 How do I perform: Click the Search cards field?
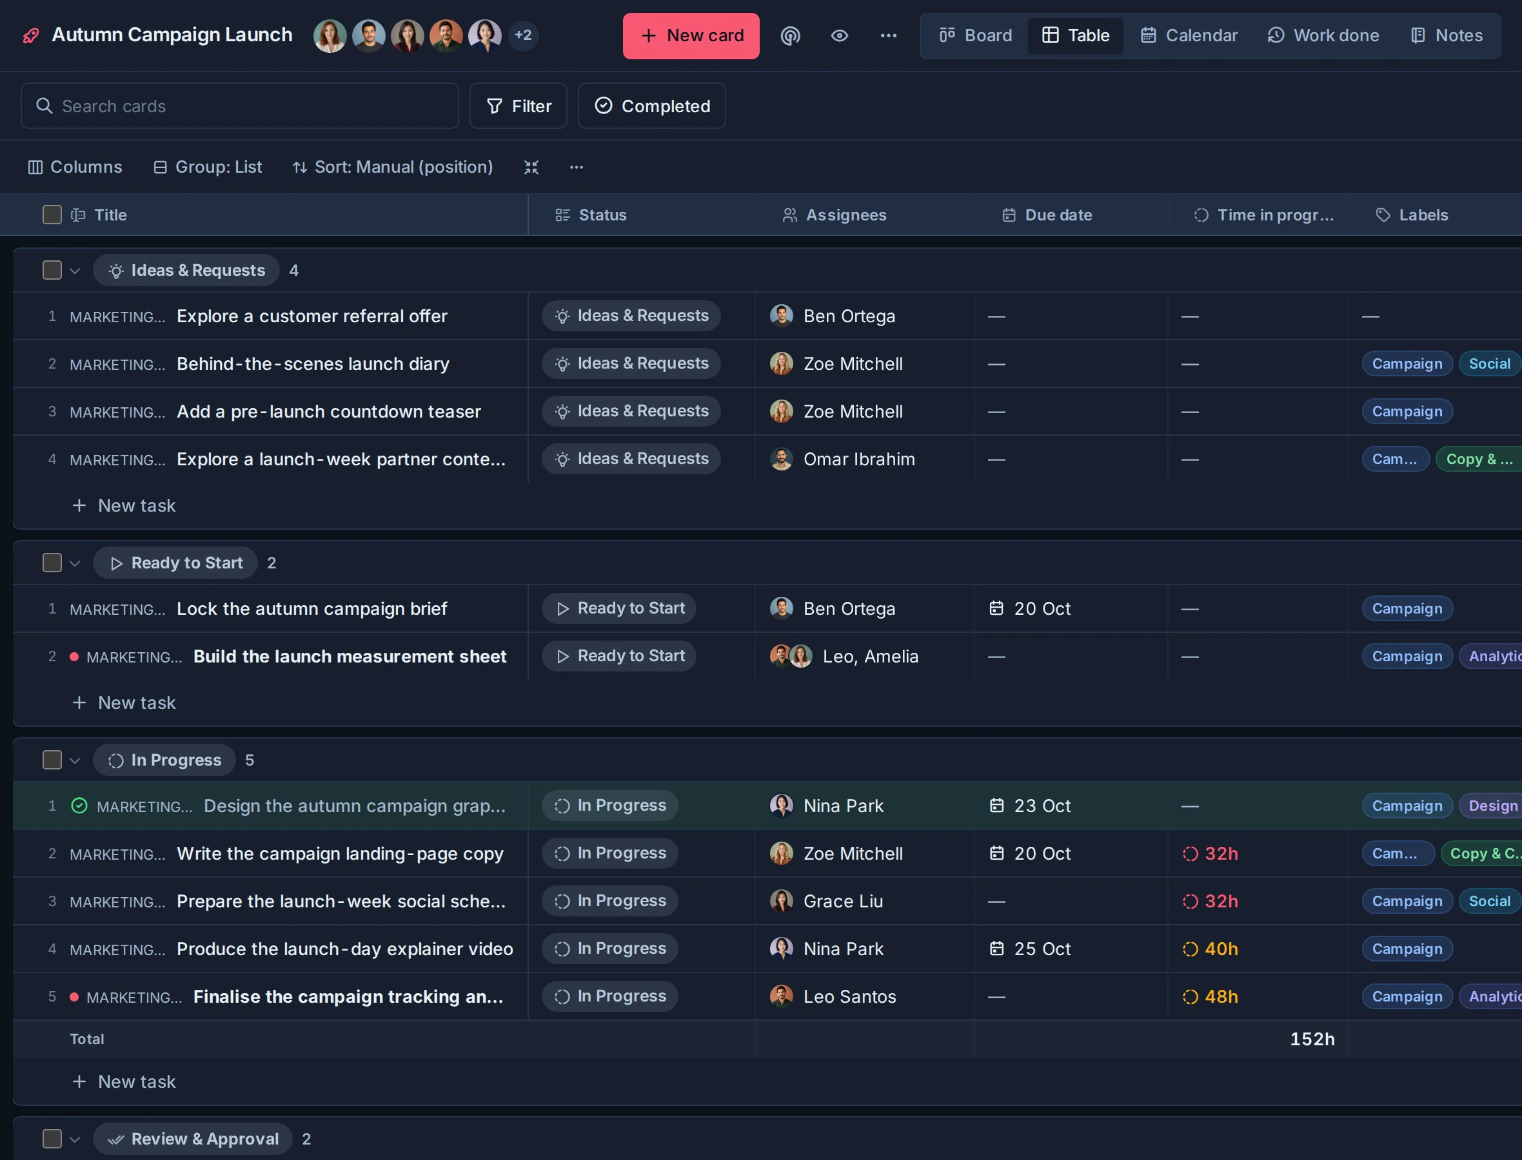pos(240,106)
